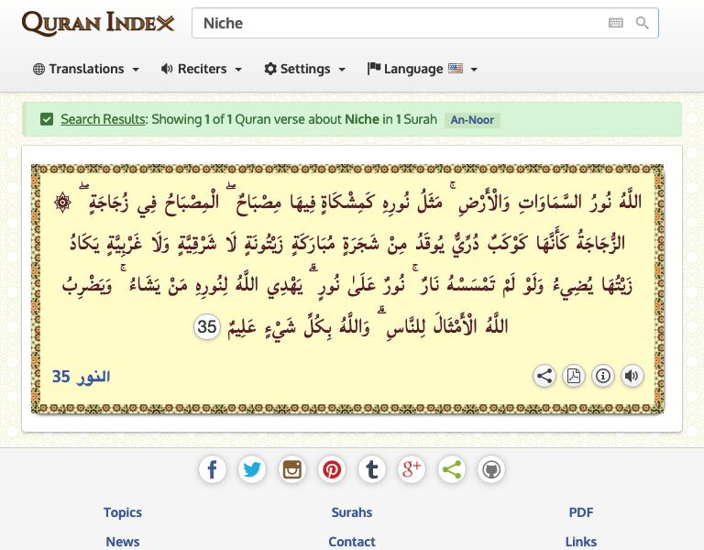Expand the Translations dropdown
The image size is (704, 550).
(x=86, y=69)
